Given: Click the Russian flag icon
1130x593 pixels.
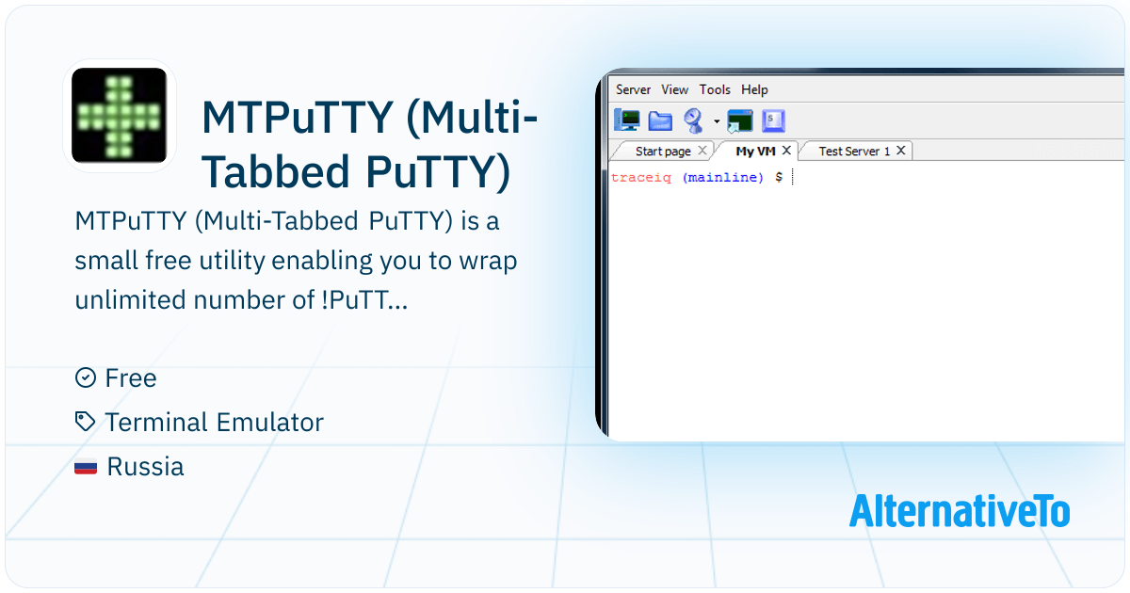Looking at the screenshot, I should coord(86,467).
